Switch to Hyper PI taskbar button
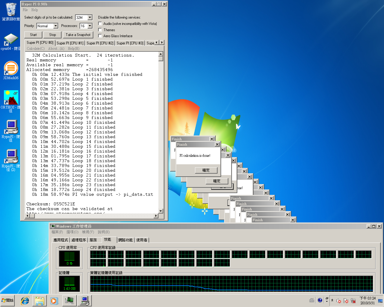The width and height of the screenshot is (384, 307). point(84,301)
